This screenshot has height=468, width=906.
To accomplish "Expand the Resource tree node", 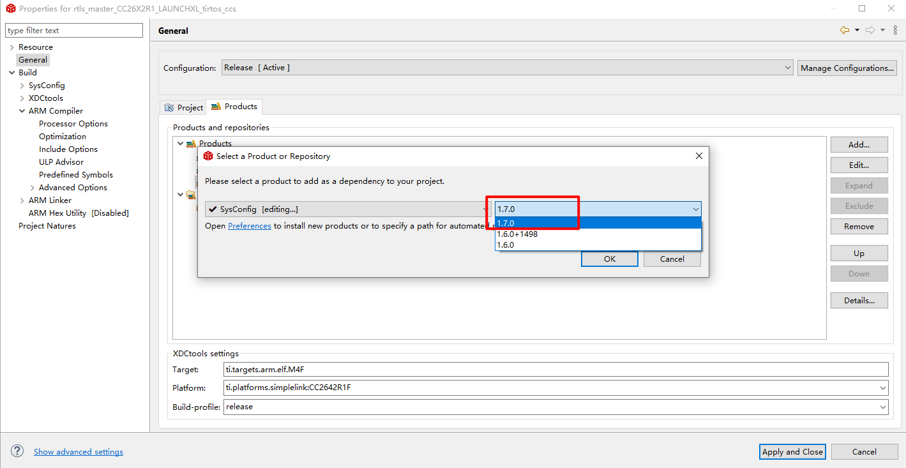I will (x=11, y=47).
